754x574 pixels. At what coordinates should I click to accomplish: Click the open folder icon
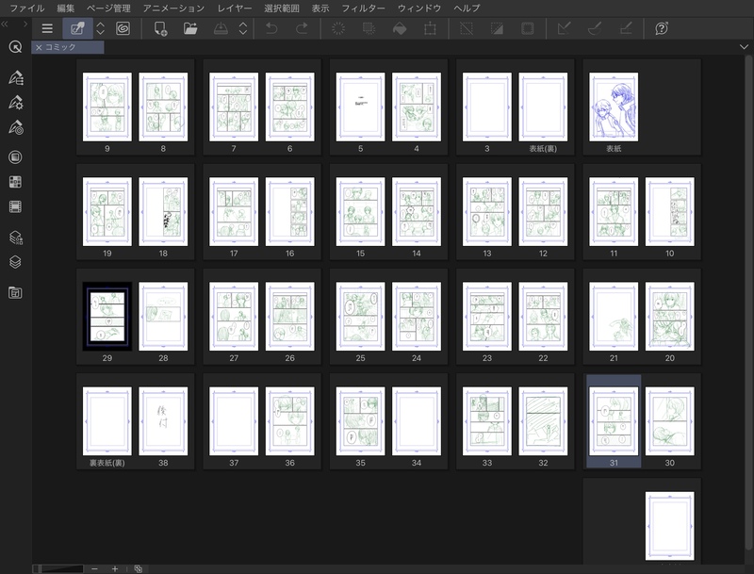pyautogui.click(x=190, y=29)
